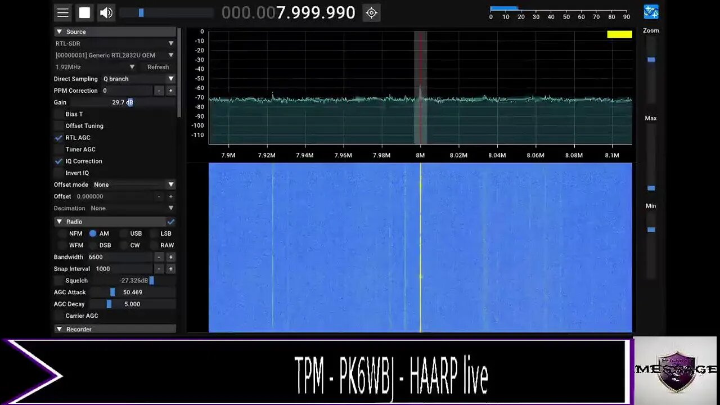Increase Bandwidth with plus button
This screenshot has width=720, height=405.
coord(171,257)
